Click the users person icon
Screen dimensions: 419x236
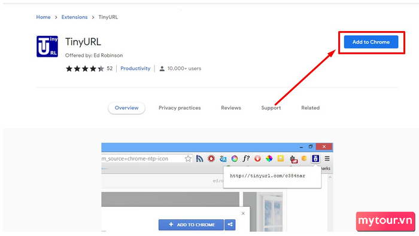click(x=162, y=69)
